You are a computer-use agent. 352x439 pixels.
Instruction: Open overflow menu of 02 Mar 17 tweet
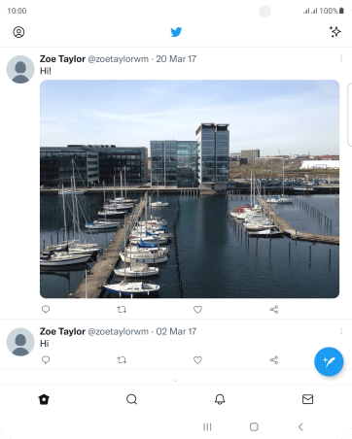click(341, 331)
